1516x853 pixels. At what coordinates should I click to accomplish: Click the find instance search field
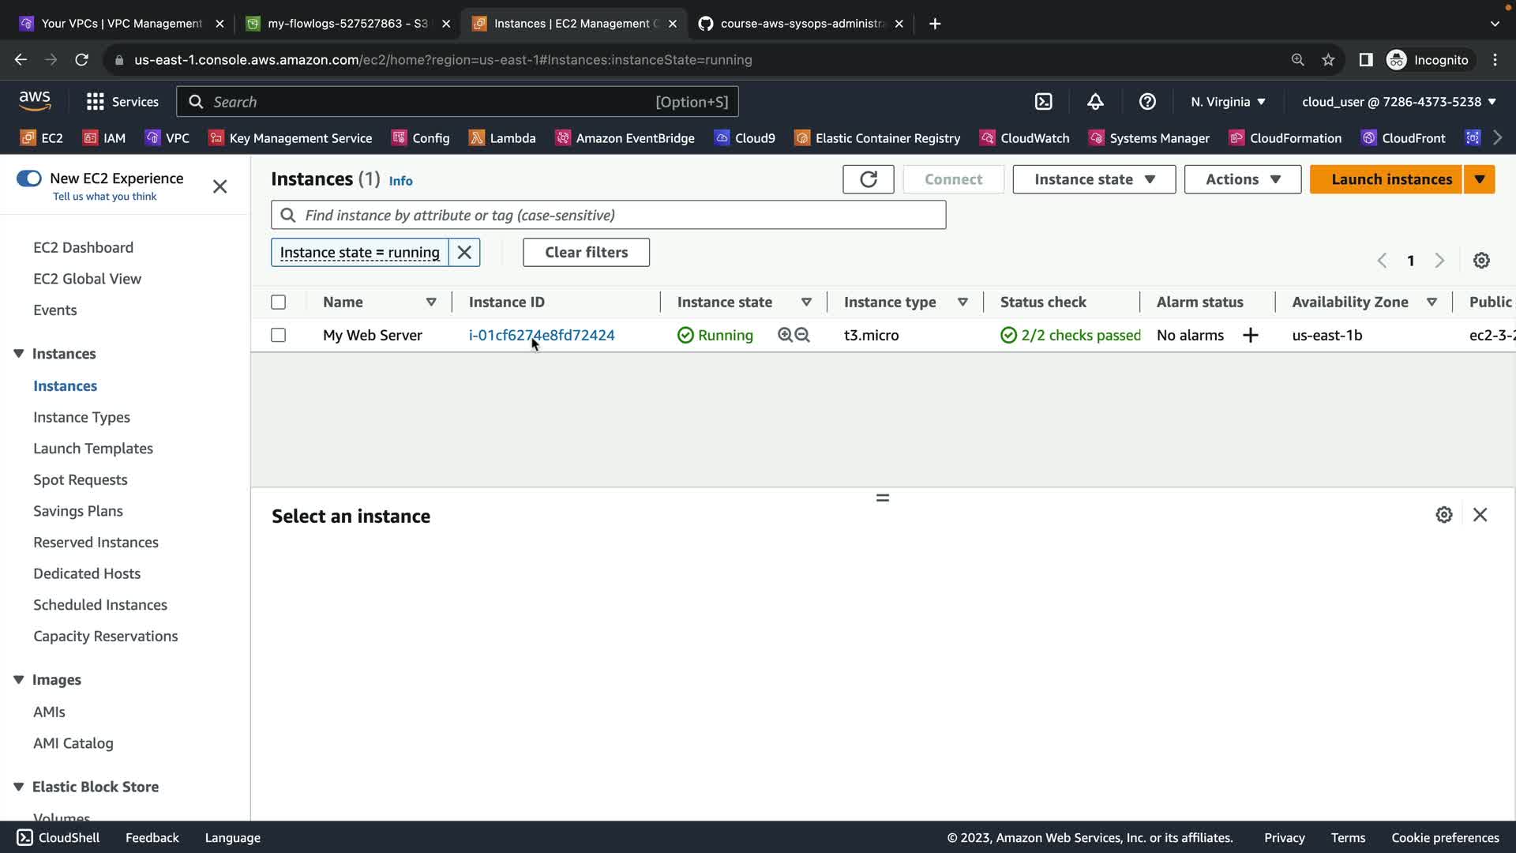click(608, 215)
